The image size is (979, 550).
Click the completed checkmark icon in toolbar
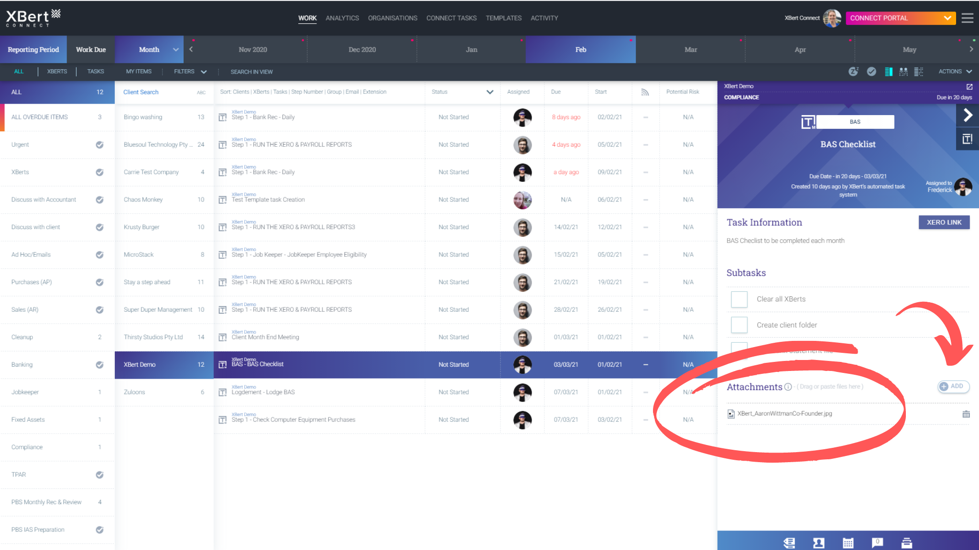[871, 72]
